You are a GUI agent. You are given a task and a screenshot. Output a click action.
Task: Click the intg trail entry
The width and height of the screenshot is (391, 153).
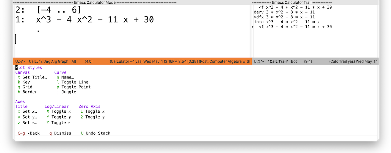pyautogui.click(x=287, y=22)
